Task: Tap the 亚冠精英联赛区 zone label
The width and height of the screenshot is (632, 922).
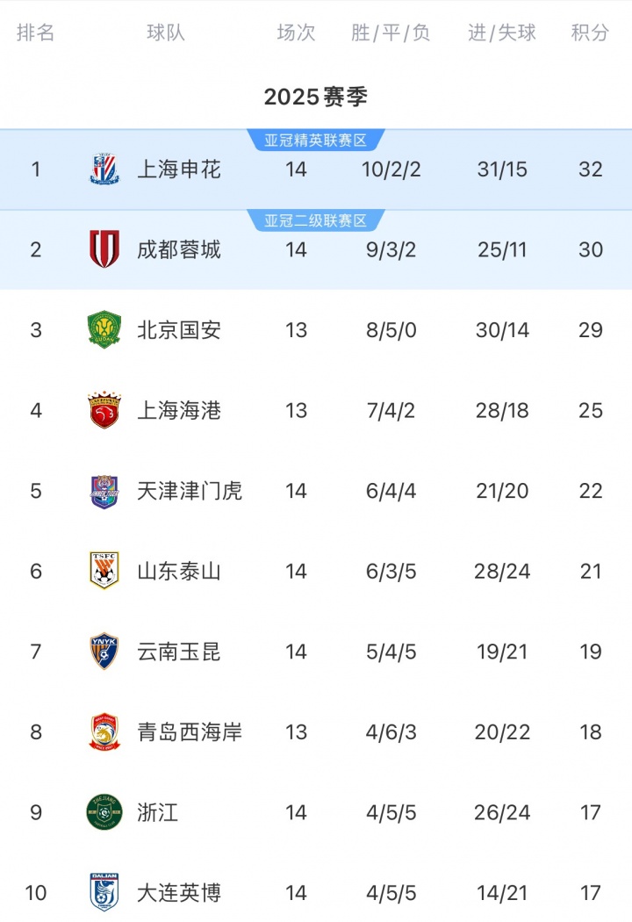Action: click(x=315, y=140)
